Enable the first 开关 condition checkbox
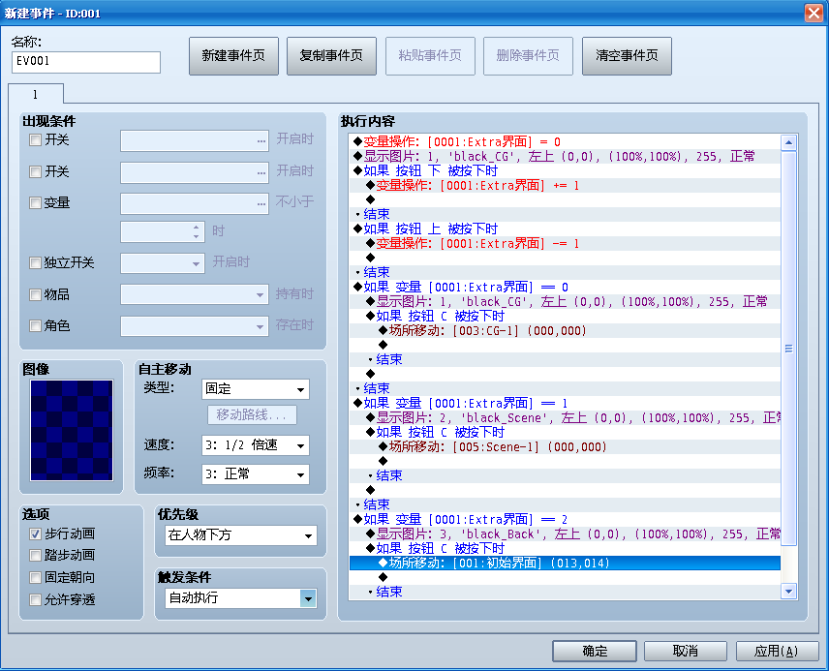The height and width of the screenshot is (671, 829). pos(36,140)
